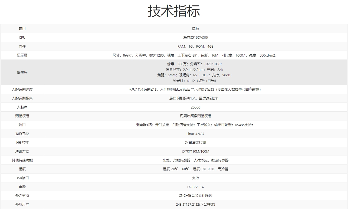Click the 双目活体检测 value
Image resolution: width=348 pixels, height=210 pixels.
click(195, 142)
